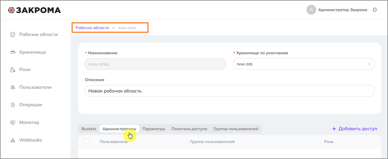Viewport: 388px width, 159px height.
Task: Click the Роль column header
Action: [x=328, y=142]
